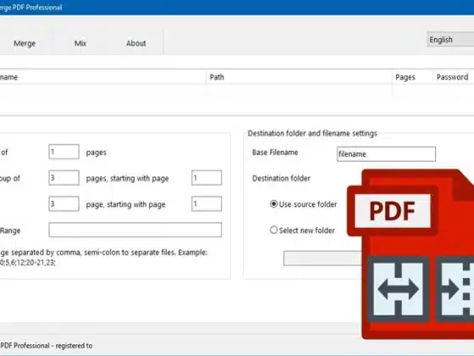Select 'Select new folder' radio button
Screen dimensions: 474x356
coord(273,230)
